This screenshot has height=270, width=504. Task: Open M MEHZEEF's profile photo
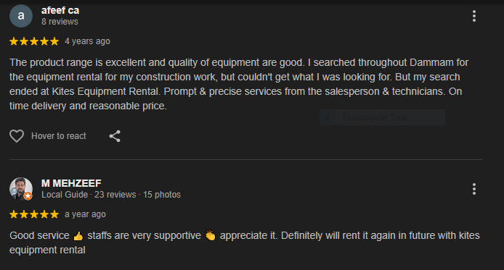tap(21, 189)
